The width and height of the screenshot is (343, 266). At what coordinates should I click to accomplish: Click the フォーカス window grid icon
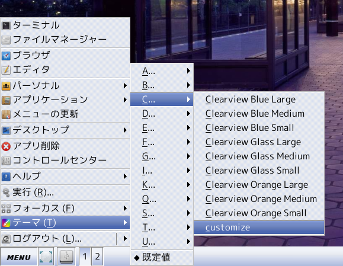[6, 209]
